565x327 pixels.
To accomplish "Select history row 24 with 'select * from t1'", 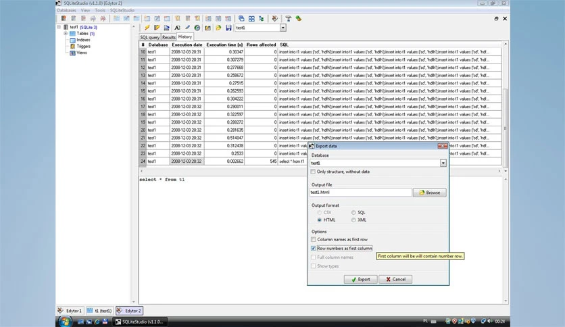I will tap(320, 161).
